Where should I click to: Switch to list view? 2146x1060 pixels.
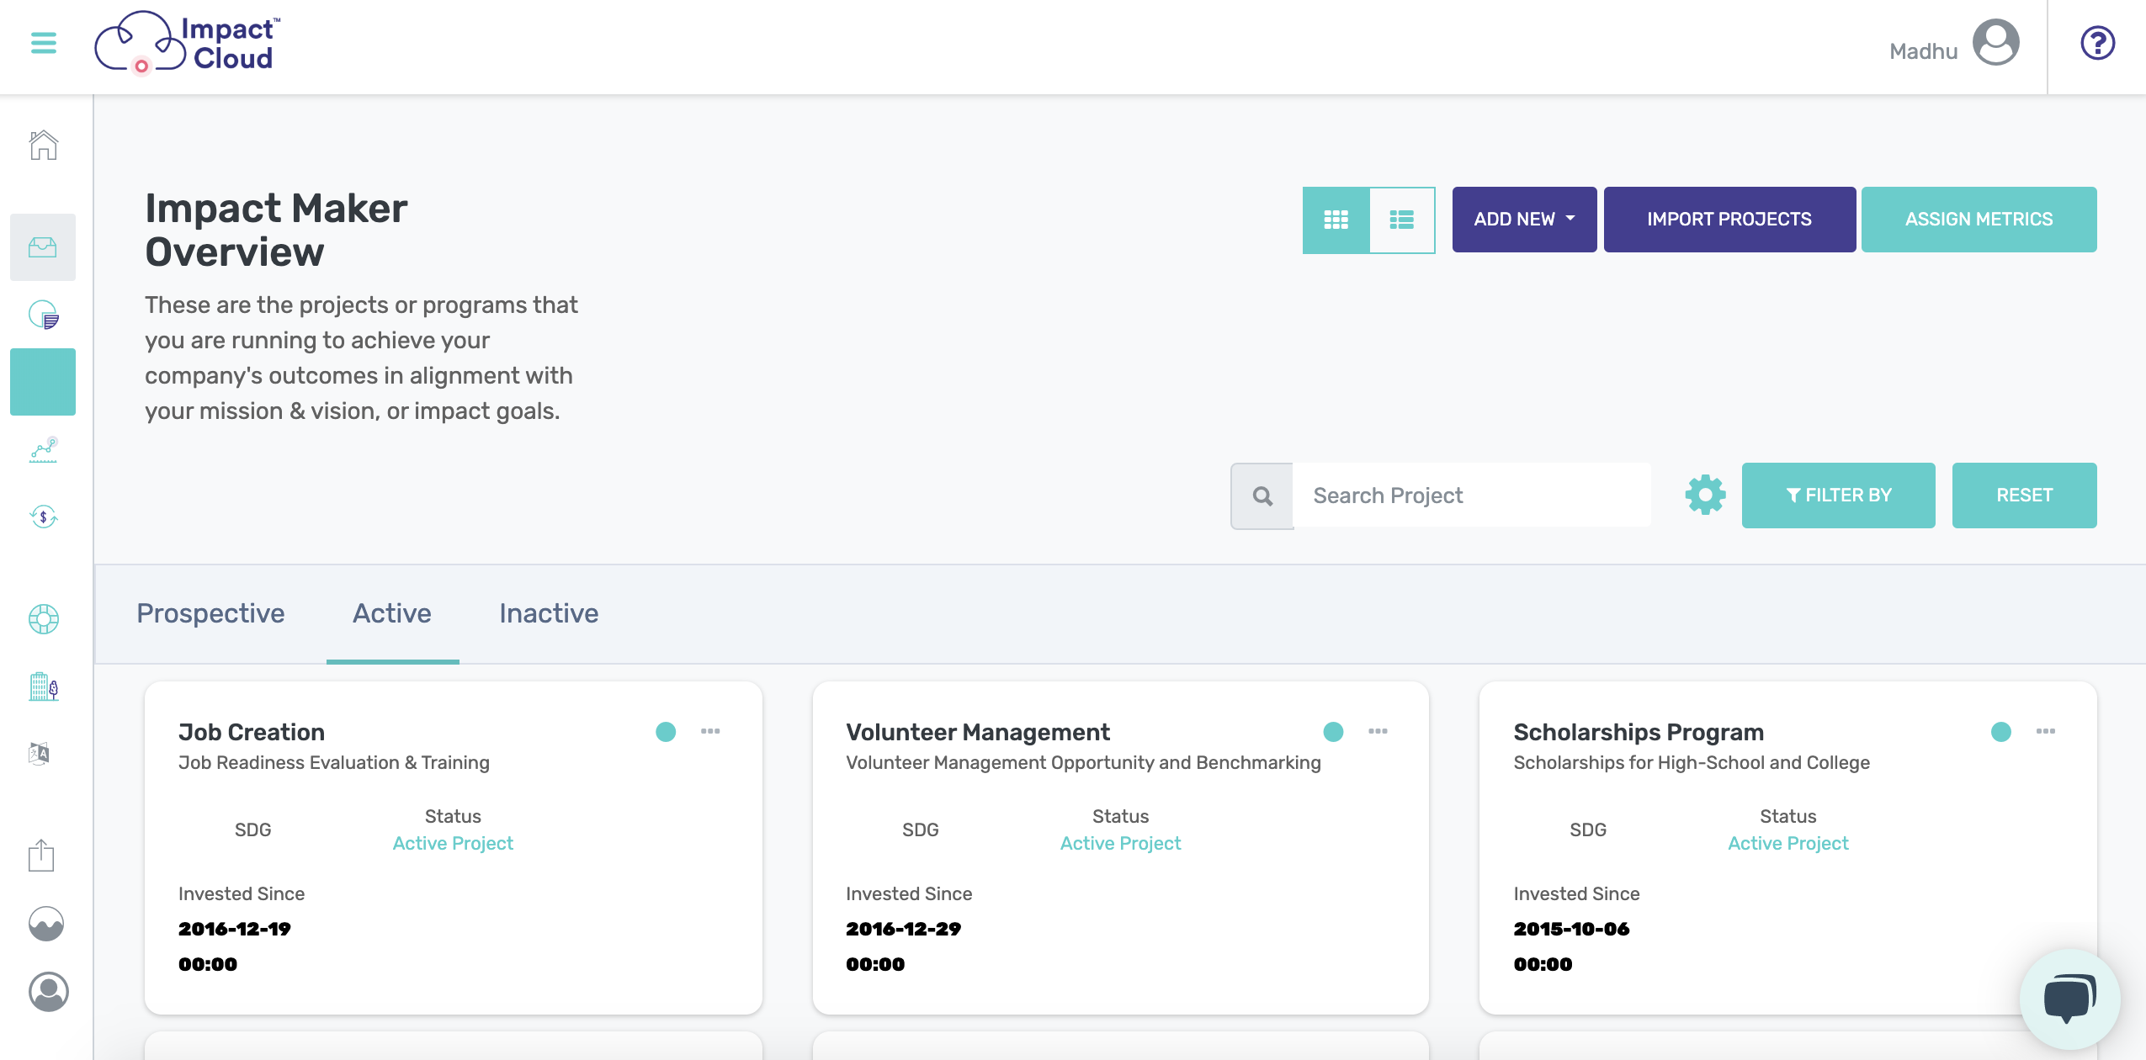(x=1402, y=220)
